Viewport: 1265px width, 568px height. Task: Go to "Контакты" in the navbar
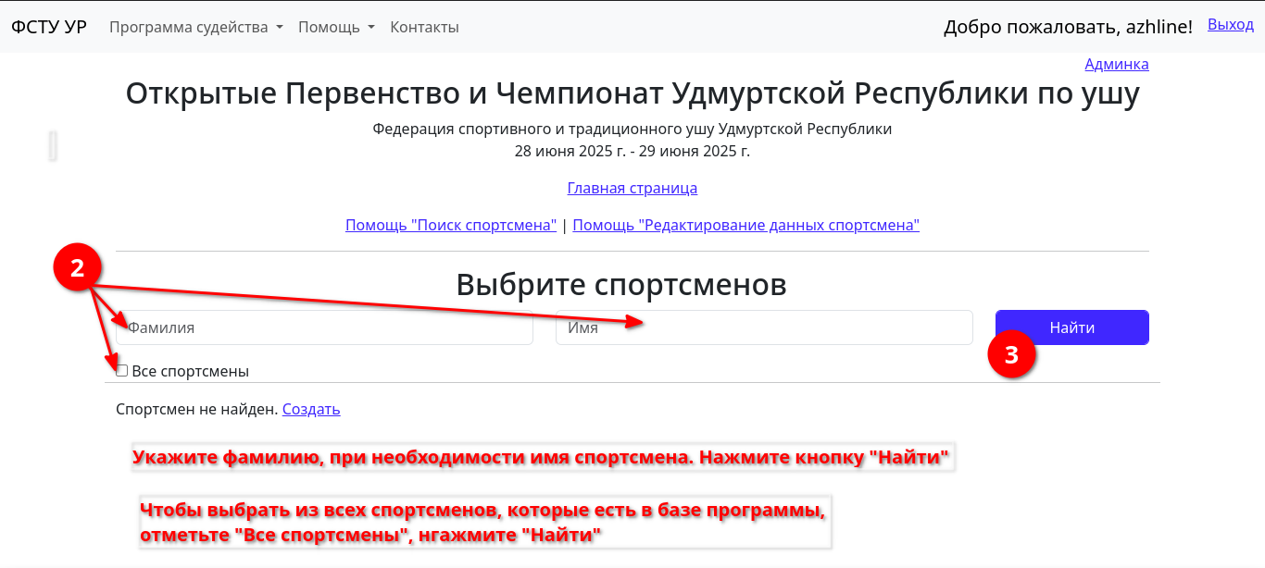[424, 27]
